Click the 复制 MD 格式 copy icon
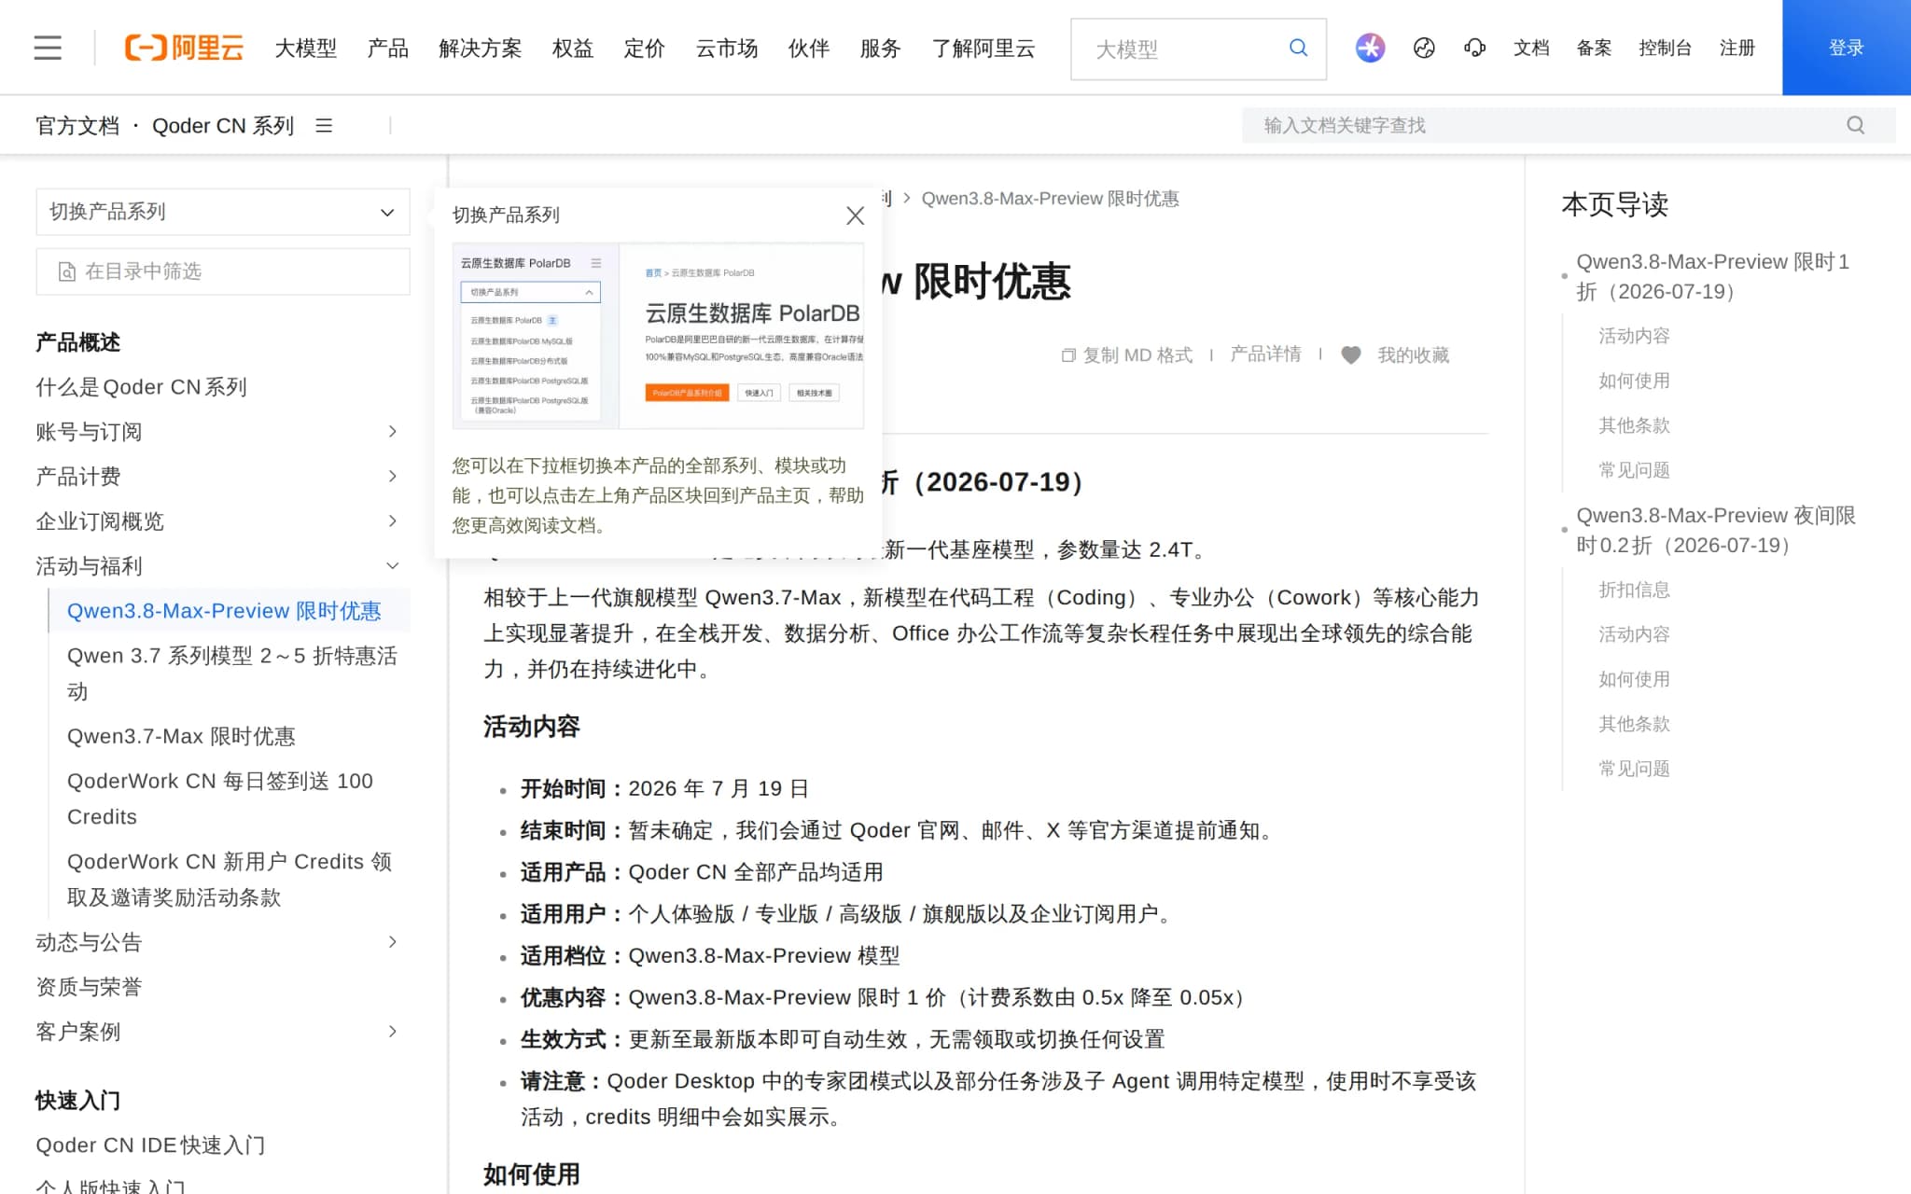Image resolution: width=1911 pixels, height=1194 pixels. pyautogui.click(x=1068, y=355)
